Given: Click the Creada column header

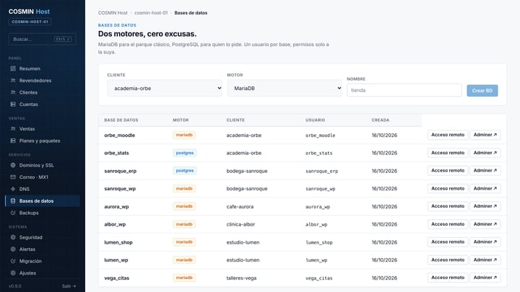Looking at the screenshot, I should 381,120.
